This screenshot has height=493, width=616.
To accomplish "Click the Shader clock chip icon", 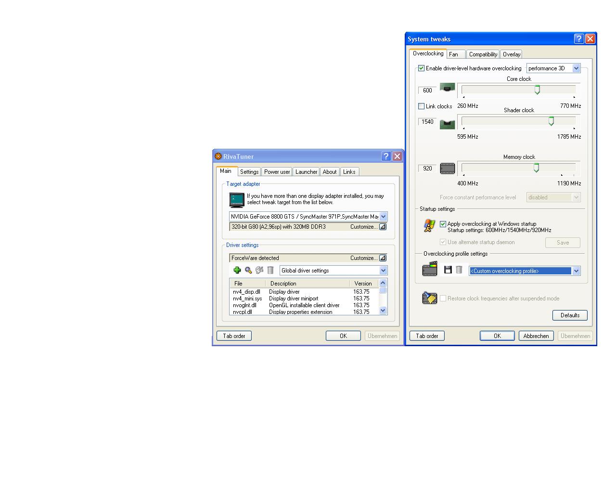I will coord(448,124).
